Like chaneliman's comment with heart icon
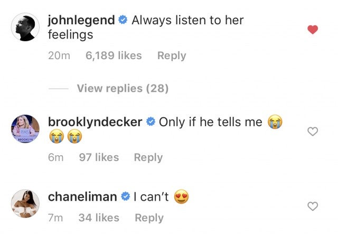 click(x=313, y=207)
